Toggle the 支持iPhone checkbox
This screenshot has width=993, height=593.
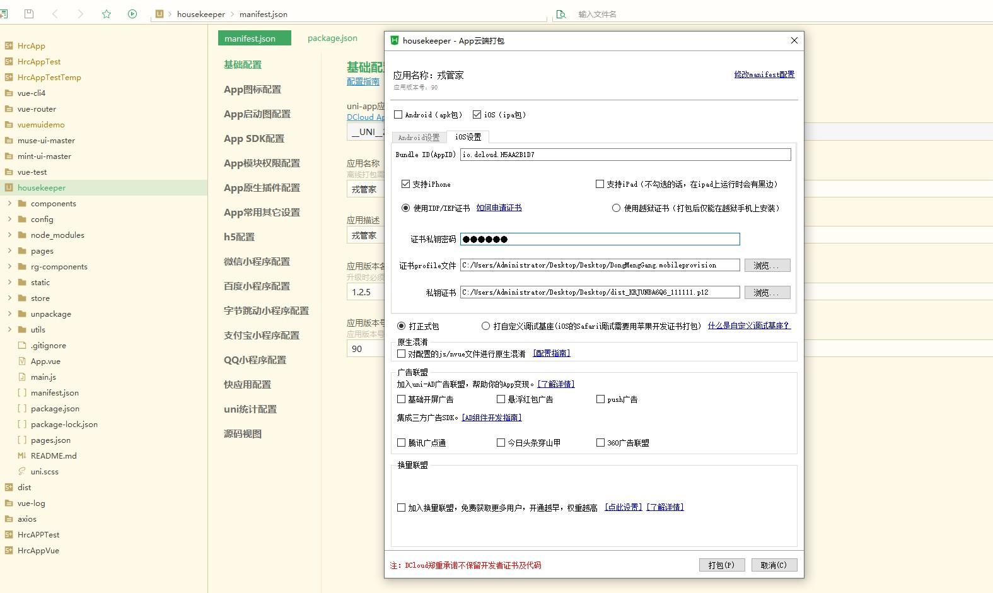pos(405,184)
